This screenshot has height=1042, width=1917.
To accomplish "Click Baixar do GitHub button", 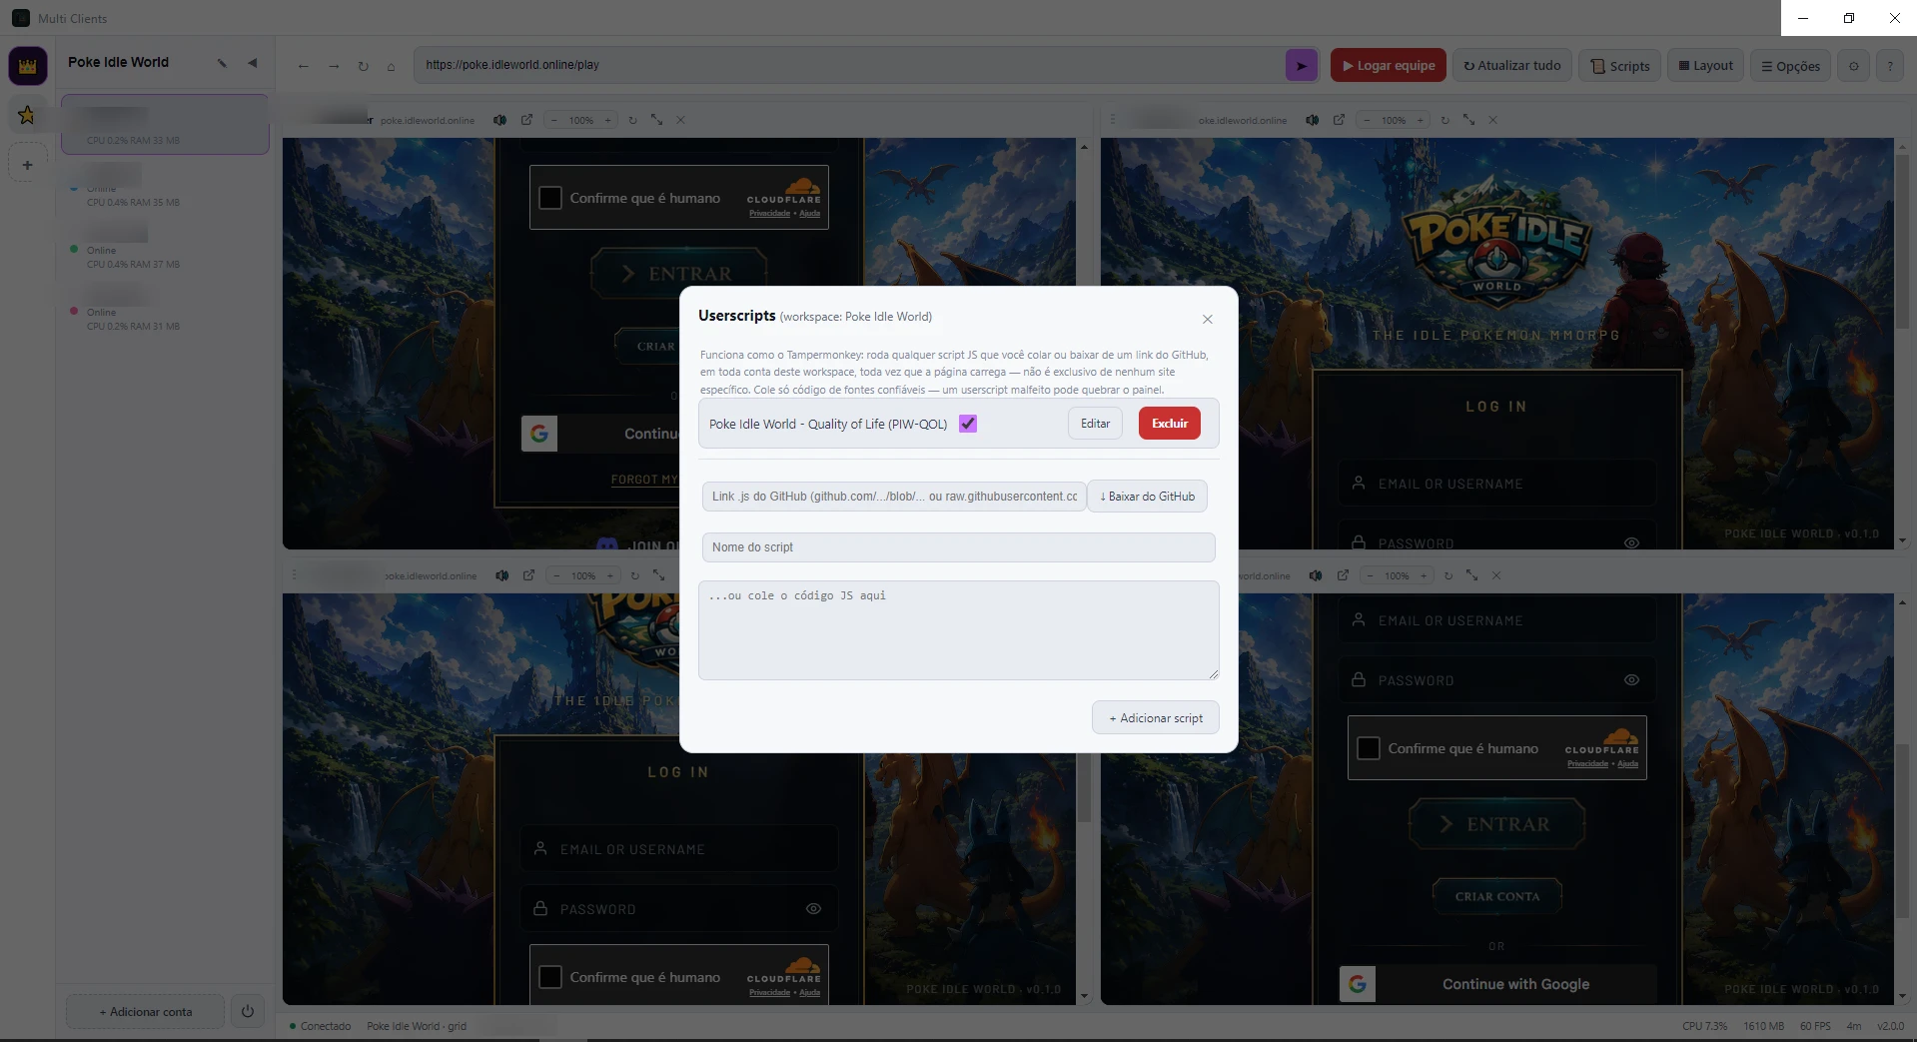I will [1147, 497].
